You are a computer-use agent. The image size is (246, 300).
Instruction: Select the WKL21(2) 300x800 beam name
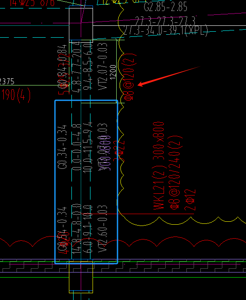pos(159,165)
